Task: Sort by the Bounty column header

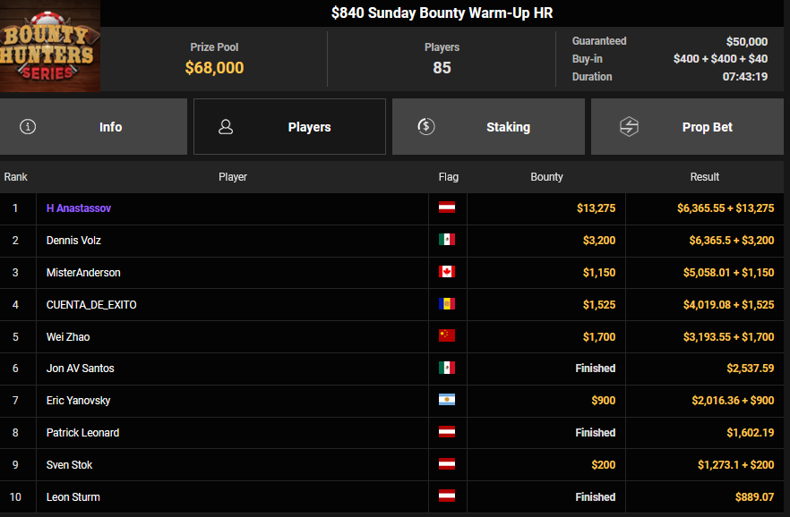Action: tap(546, 177)
